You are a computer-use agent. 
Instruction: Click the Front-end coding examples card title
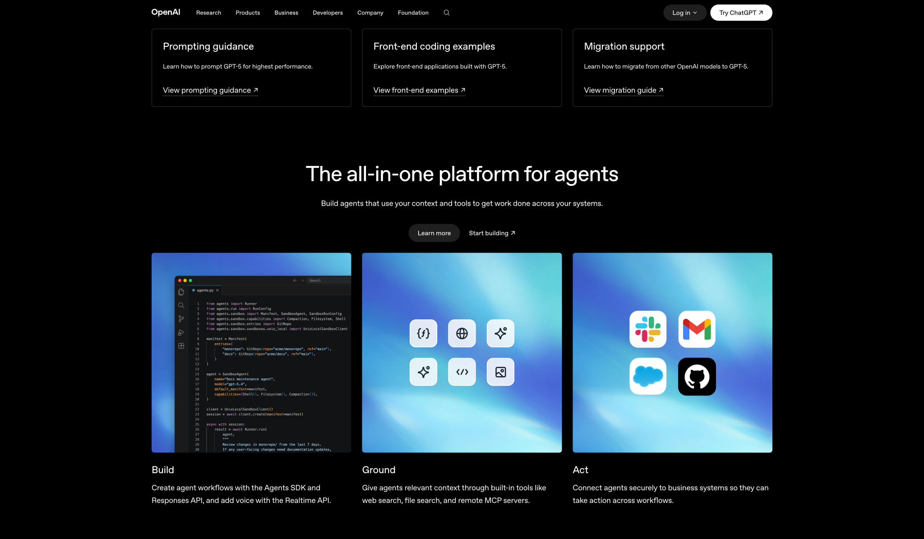tap(434, 46)
